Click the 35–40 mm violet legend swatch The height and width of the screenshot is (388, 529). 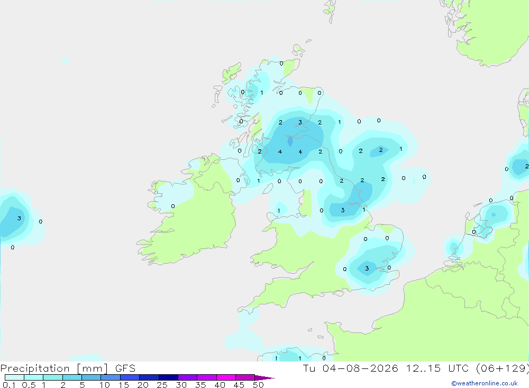207,377
